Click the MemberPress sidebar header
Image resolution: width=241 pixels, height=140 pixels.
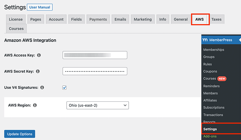coord(221,40)
